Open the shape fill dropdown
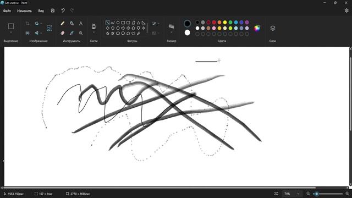The width and height of the screenshot is (352, 198). [155, 33]
